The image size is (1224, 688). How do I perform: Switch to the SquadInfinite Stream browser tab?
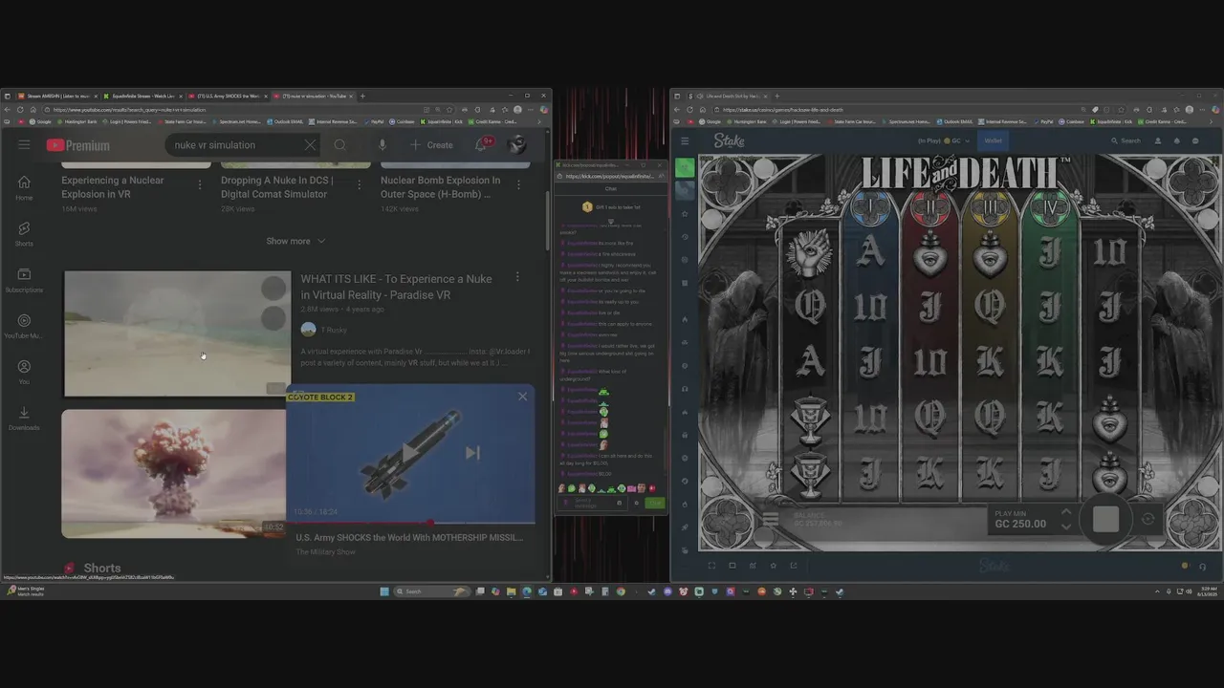point(142,96)
